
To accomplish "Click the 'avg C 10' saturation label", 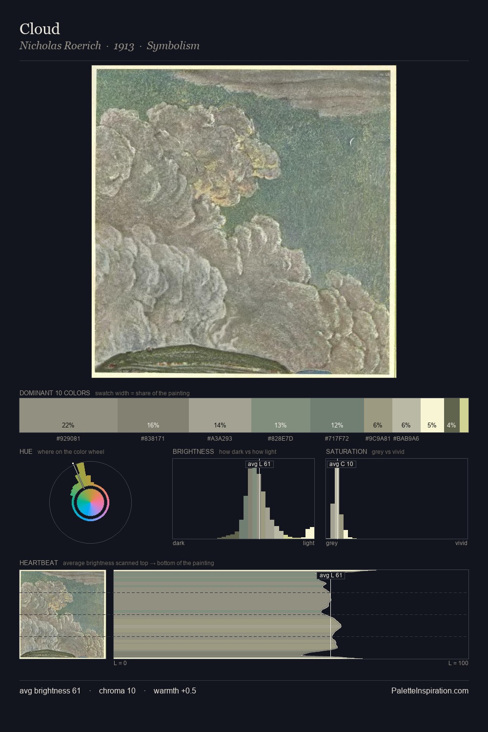I will 341,464.
